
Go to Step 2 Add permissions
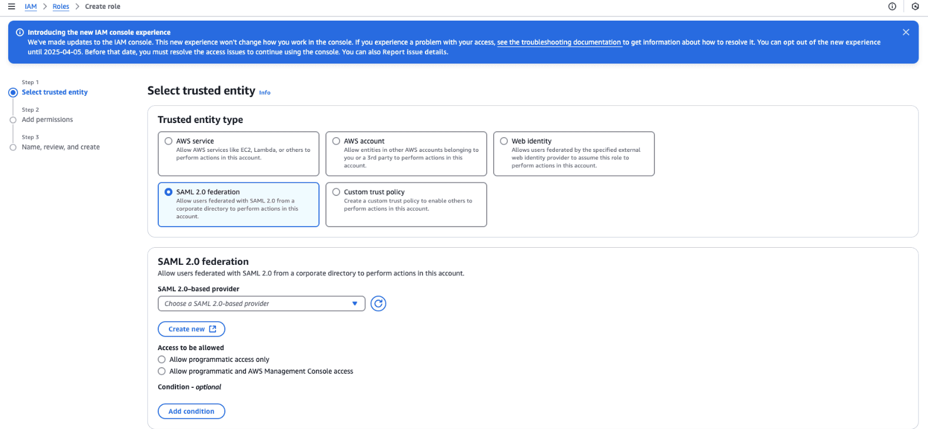(47, 119)
